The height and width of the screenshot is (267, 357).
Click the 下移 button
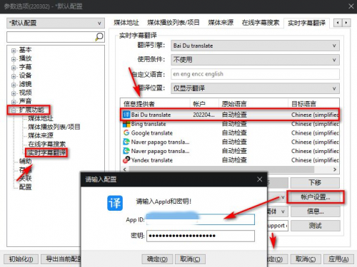coord(315,183)
